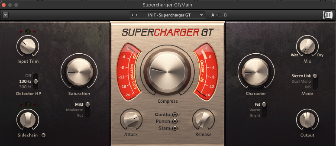Go to next preset arrow
The width and height of the screenshot is (336, 146).
(136, 15)
